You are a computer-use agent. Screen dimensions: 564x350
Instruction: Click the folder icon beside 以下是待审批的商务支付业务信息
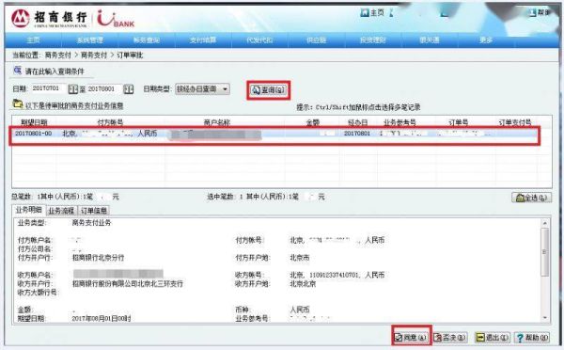coord(18,104)
